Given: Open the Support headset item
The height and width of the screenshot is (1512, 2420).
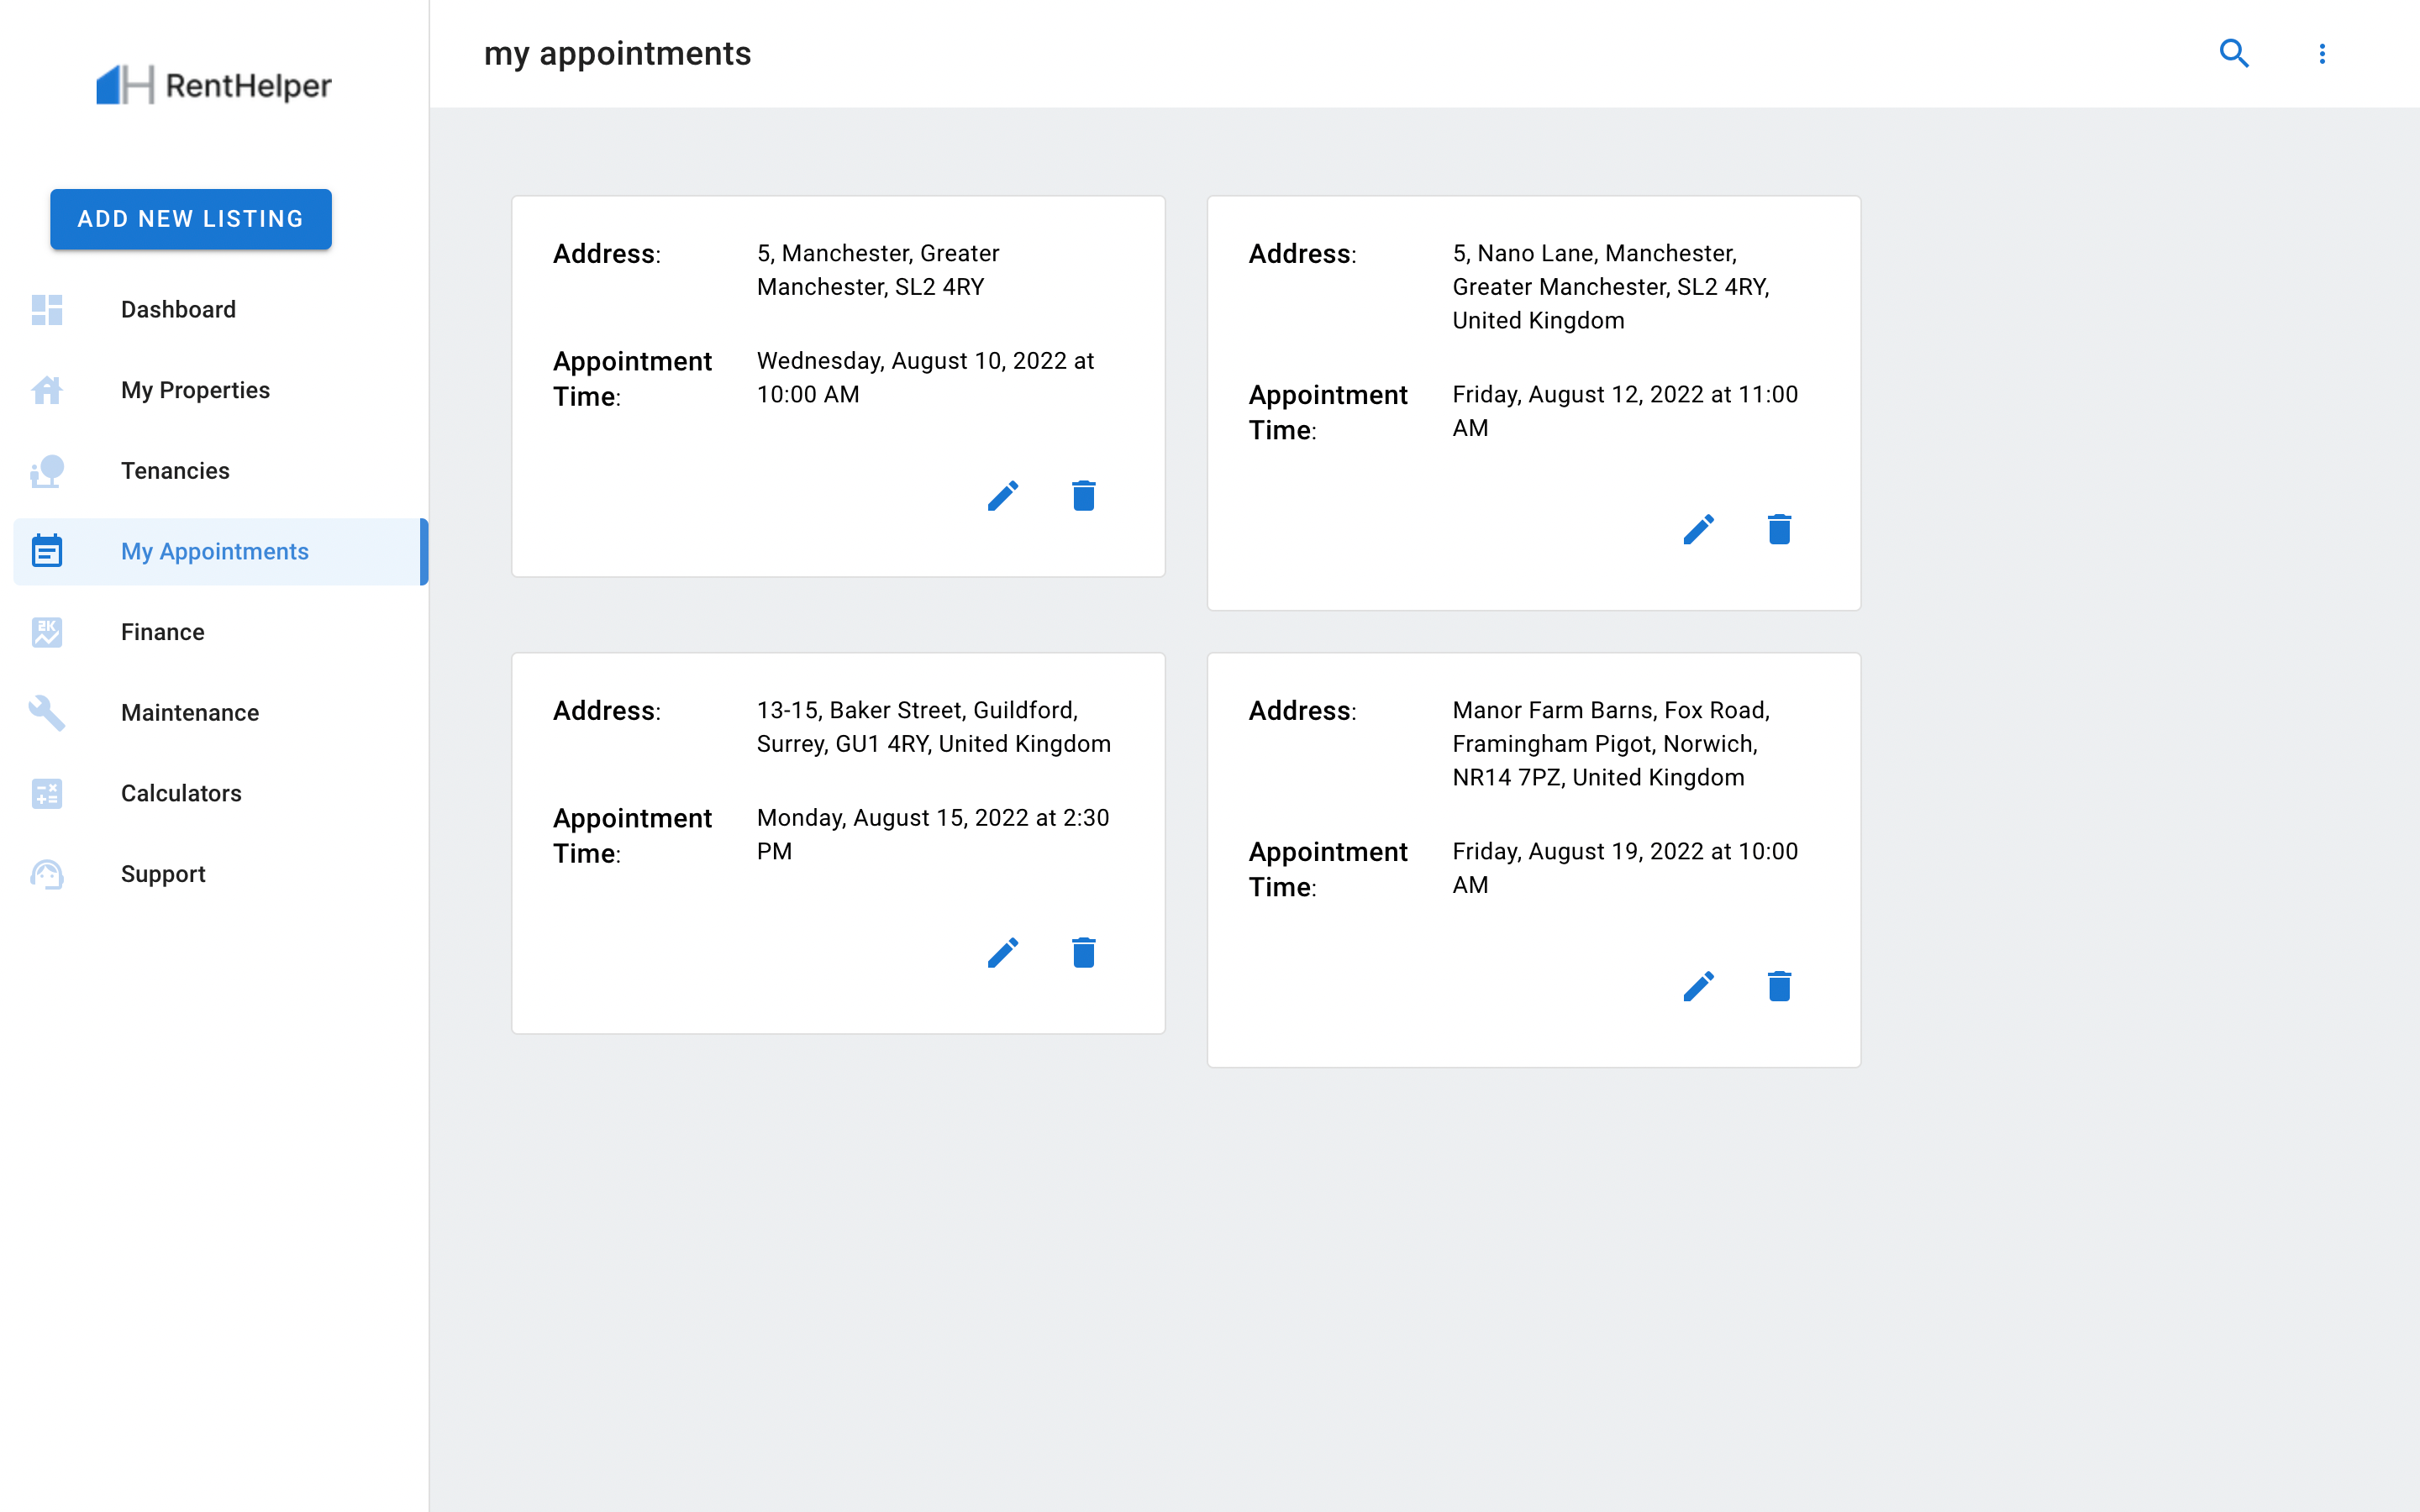Looking at the screenshot, I should pyautogui.click(x=220, y=874).
